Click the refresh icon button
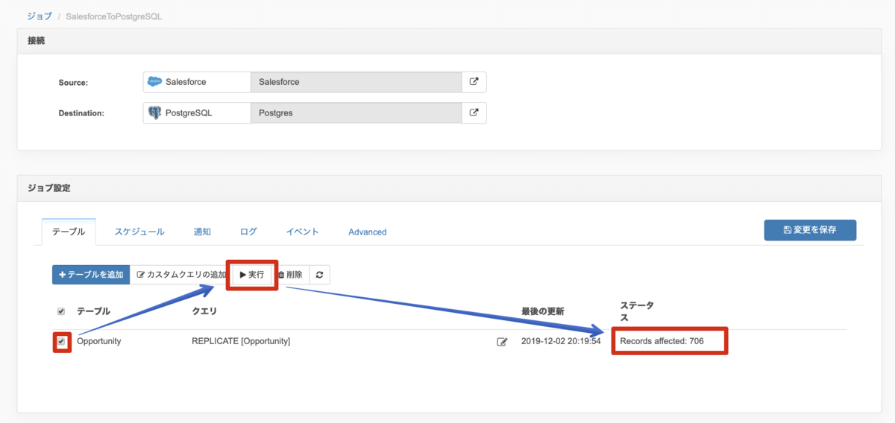The width and height of the screenshot is (895, 423). tap(319, 275)
